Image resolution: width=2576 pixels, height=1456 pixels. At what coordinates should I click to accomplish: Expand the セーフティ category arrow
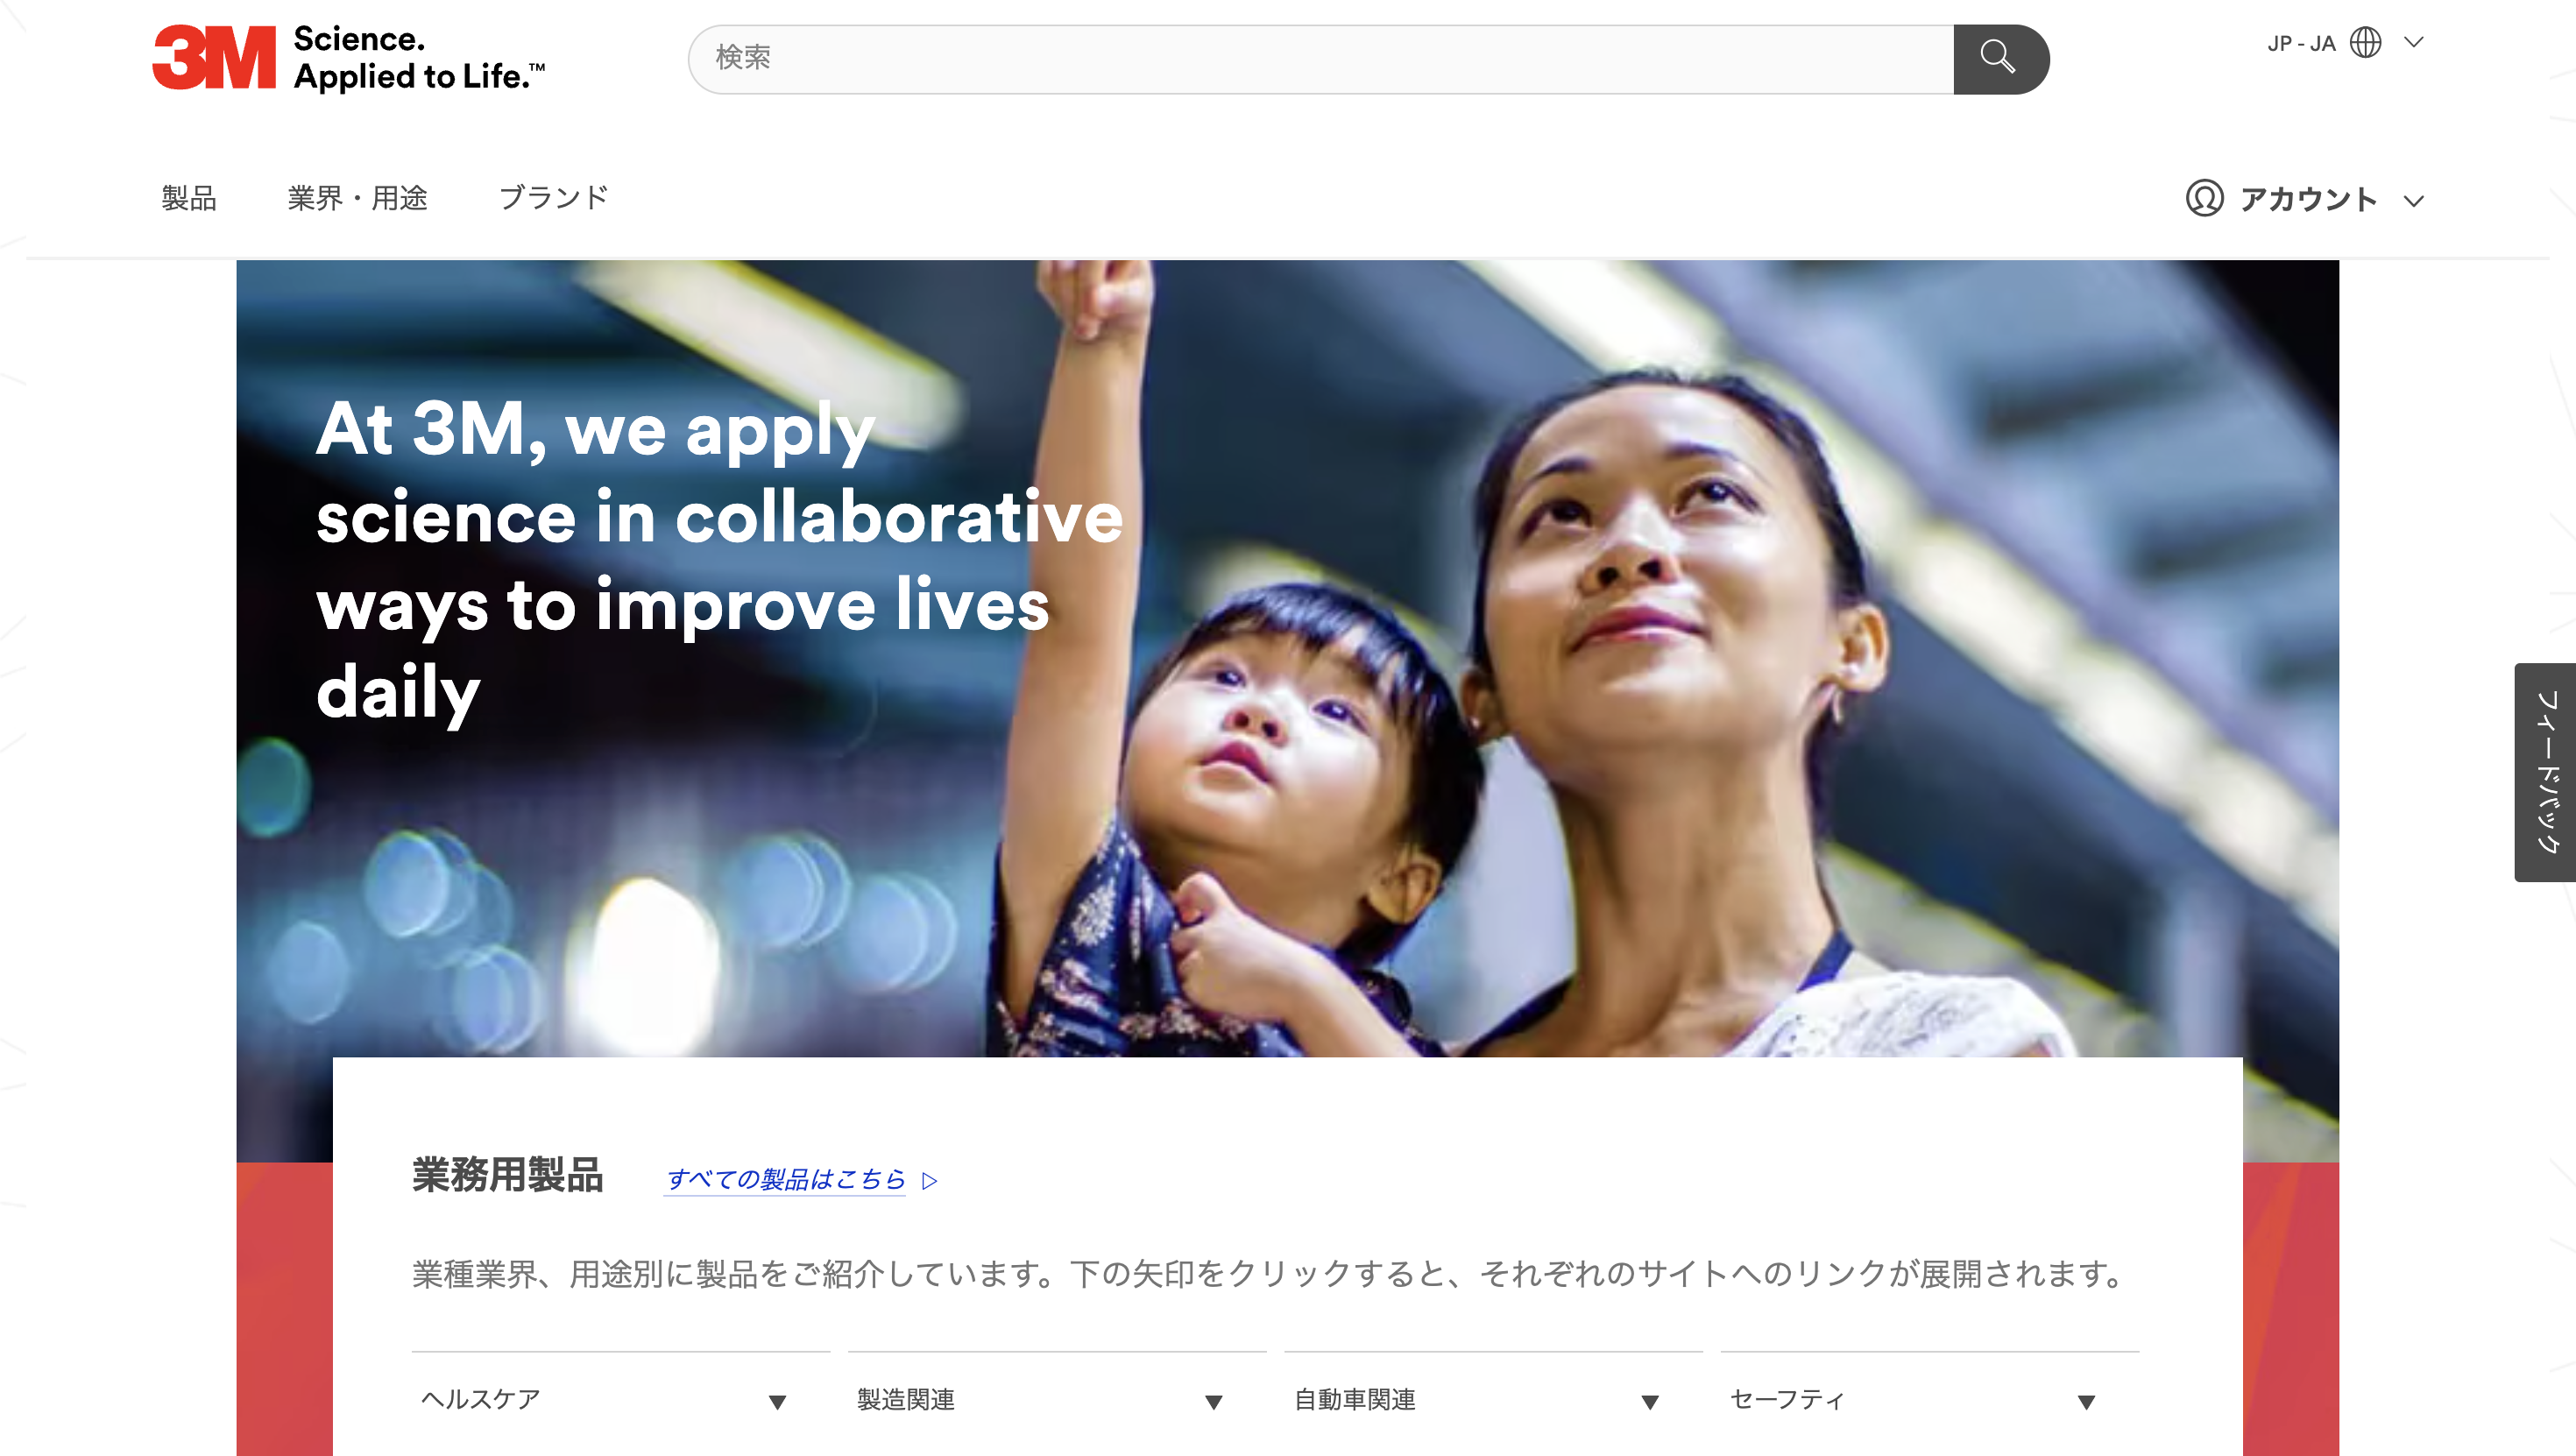pos(2086,1402)
